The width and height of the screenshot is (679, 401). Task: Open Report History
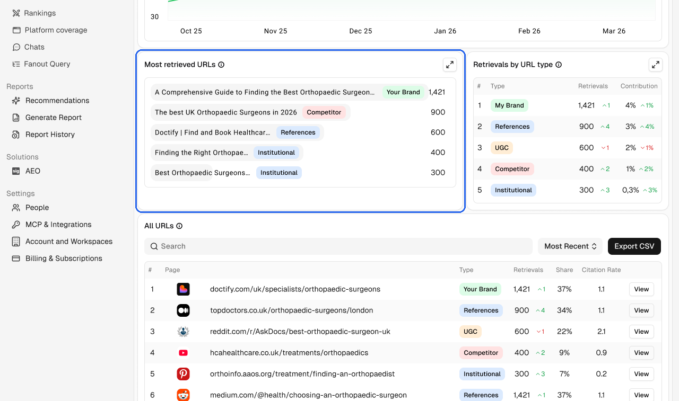[43, 135]
